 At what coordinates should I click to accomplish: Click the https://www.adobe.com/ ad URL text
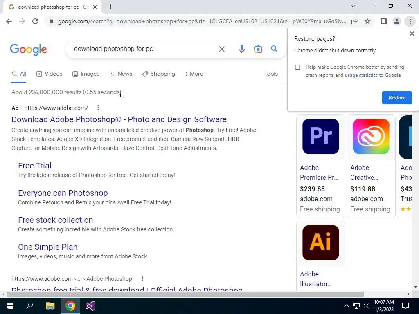(56, 108)
